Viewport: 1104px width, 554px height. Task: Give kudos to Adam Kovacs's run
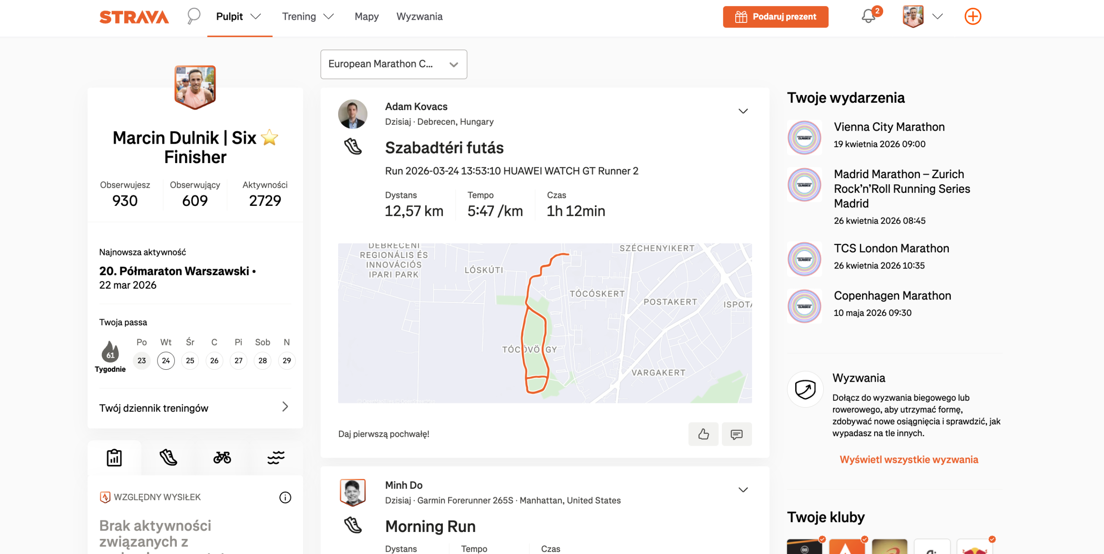[x=703, y=434]
